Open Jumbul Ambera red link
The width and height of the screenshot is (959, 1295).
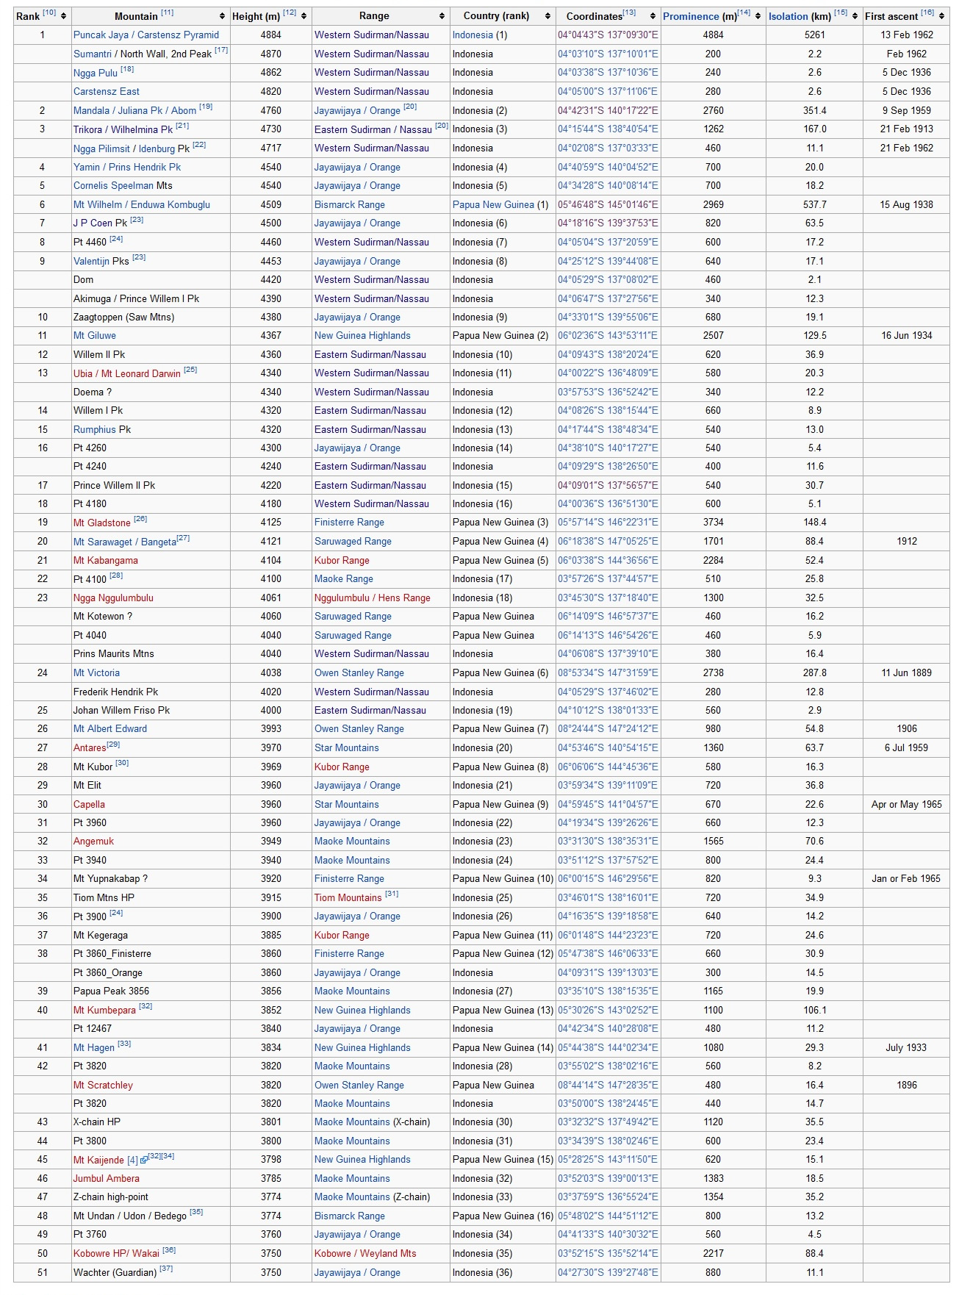(107, 1178)
